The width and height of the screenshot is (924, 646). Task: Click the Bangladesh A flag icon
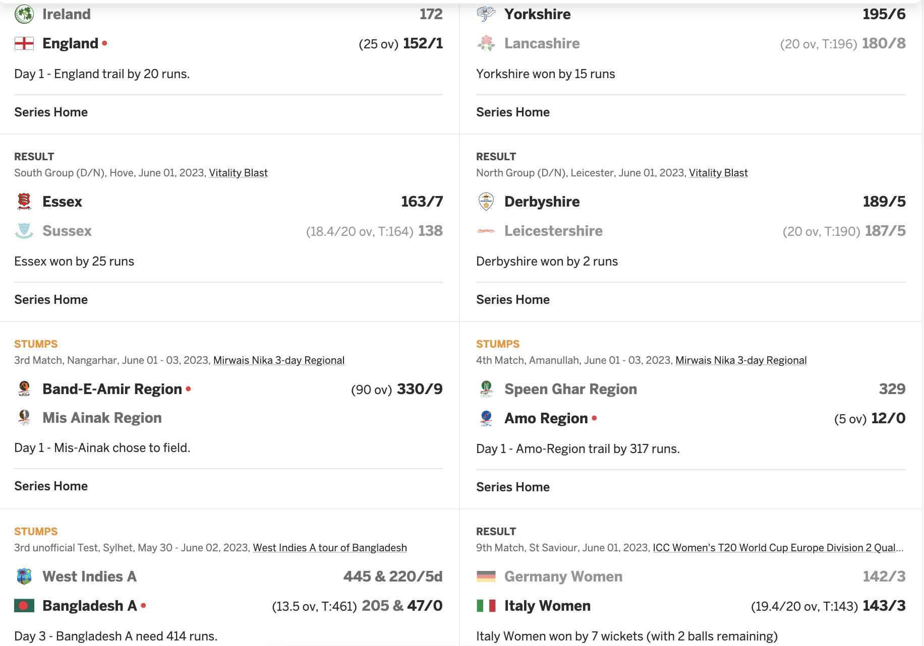coord(24,606)
